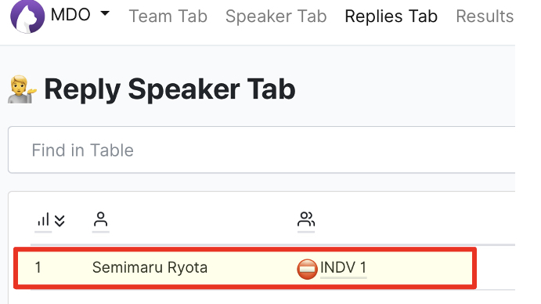Click the MDO tournament name
This screenshot has height=304, width=541.
click(70, 15)
